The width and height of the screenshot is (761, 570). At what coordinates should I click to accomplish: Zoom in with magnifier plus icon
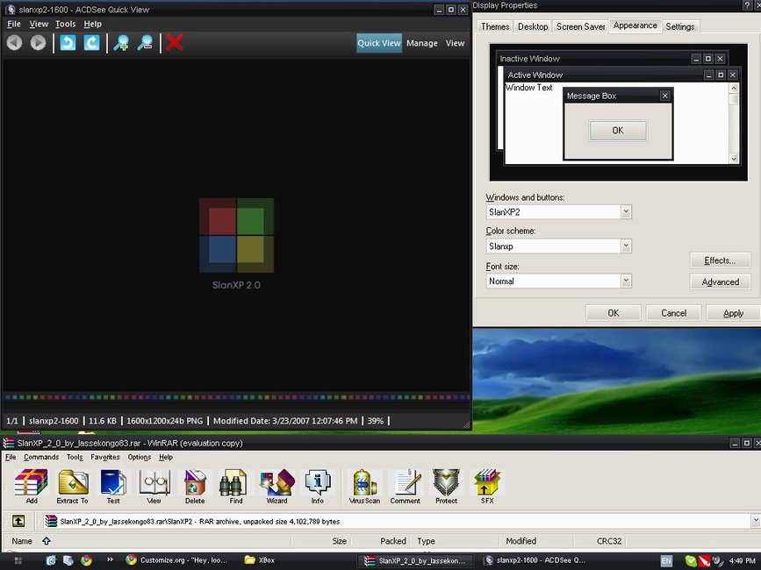pyautogui.click(x=121, y=43)
